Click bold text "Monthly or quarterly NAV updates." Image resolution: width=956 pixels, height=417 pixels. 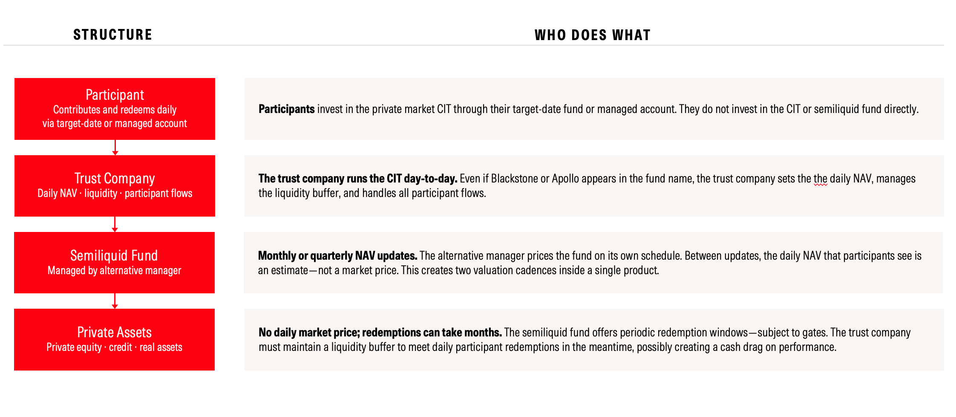(x=337, y=256)
